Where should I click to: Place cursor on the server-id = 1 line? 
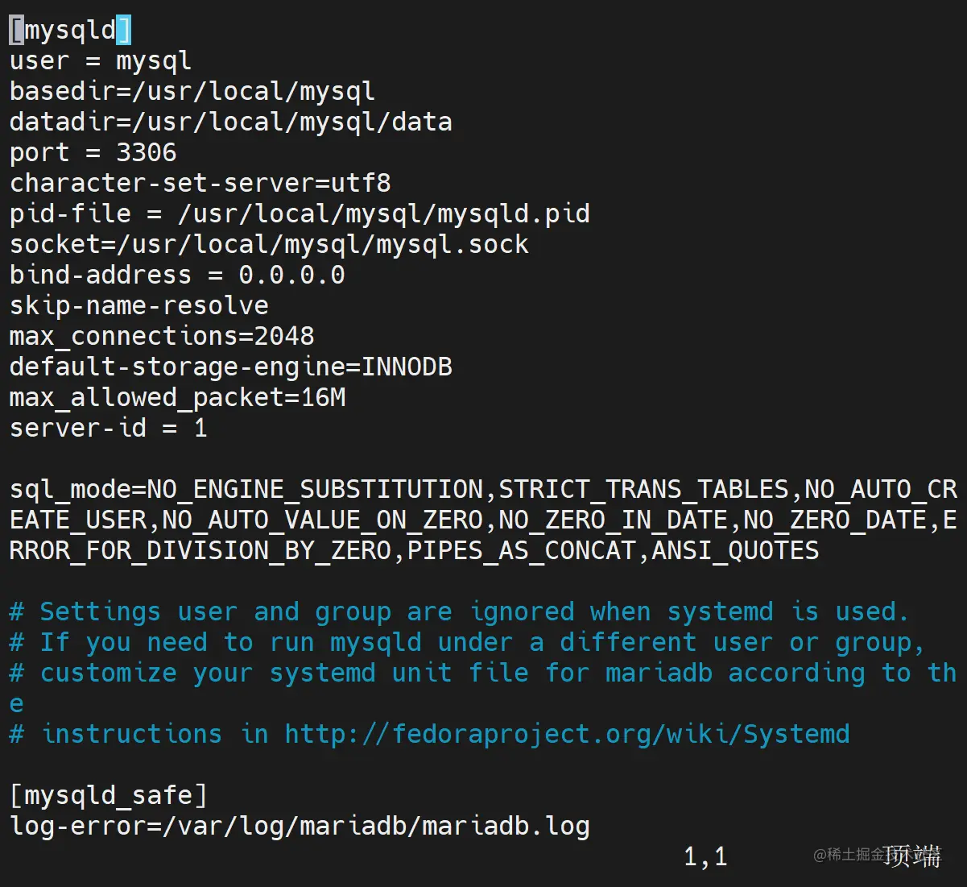[x=108, y=429]
